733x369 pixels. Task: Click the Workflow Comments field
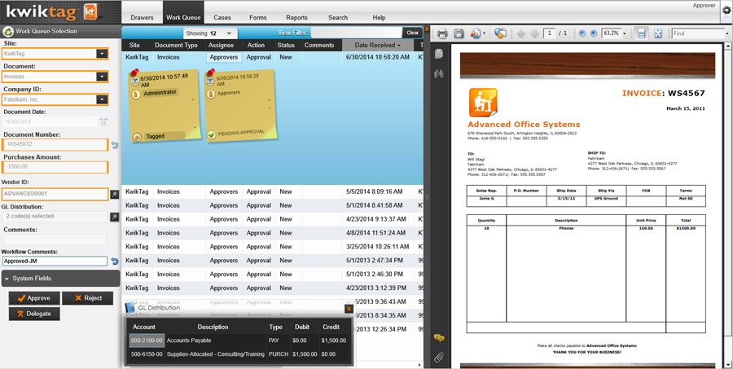(55, 261)
